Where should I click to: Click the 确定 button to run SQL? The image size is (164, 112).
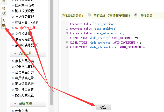tap(103, 107)
